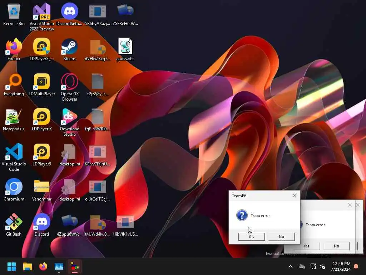366x275 pixels.
Task: Click the network status tray icon
Action: point(313,266)
